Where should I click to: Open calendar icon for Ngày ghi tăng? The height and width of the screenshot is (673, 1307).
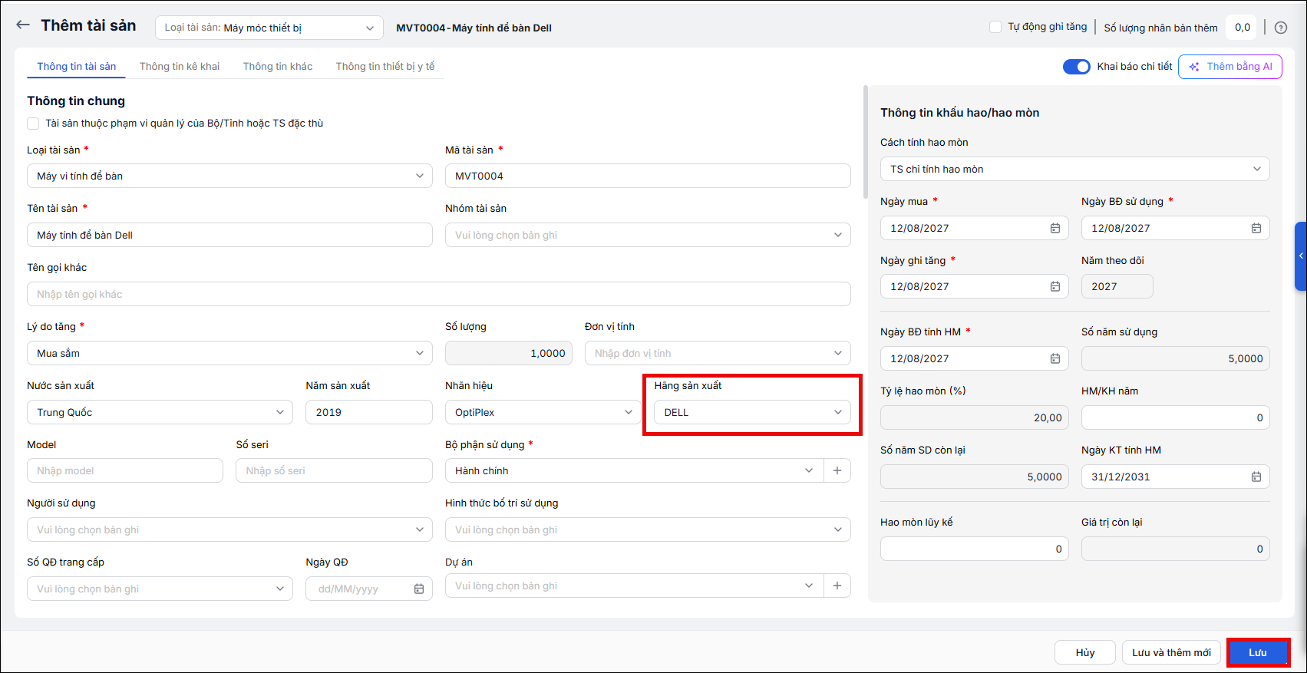[1055, 286]
